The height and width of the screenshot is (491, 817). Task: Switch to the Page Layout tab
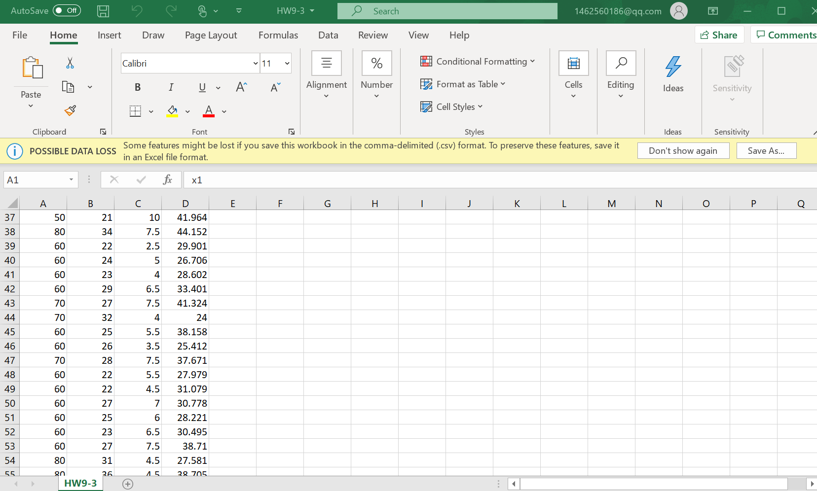tap(211, 35)
